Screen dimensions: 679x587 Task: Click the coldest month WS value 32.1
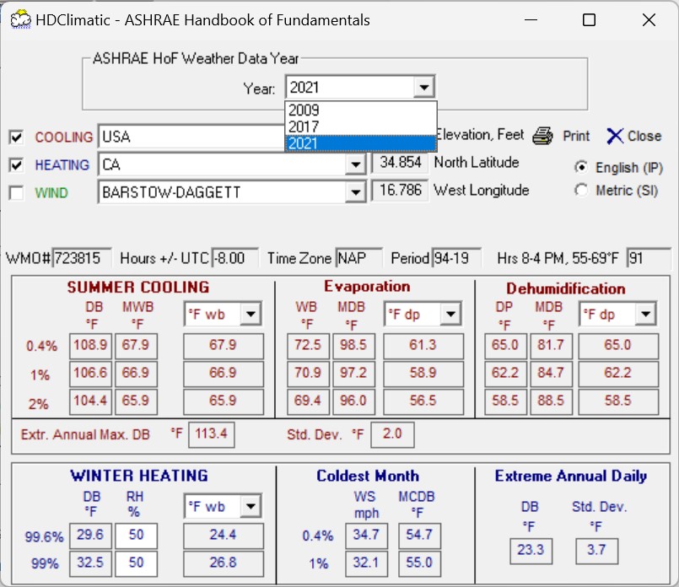click(366, 563)
